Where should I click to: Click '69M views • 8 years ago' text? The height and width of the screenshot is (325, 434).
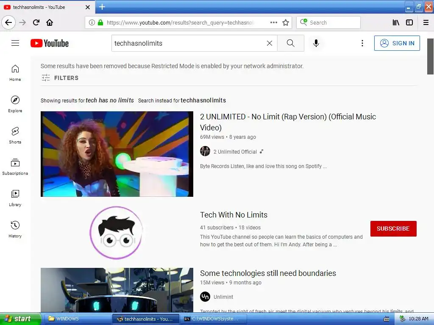[x=228, y=137]
